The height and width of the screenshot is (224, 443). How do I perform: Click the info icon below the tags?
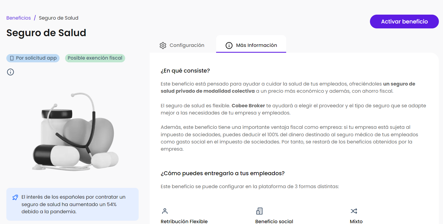10,72
